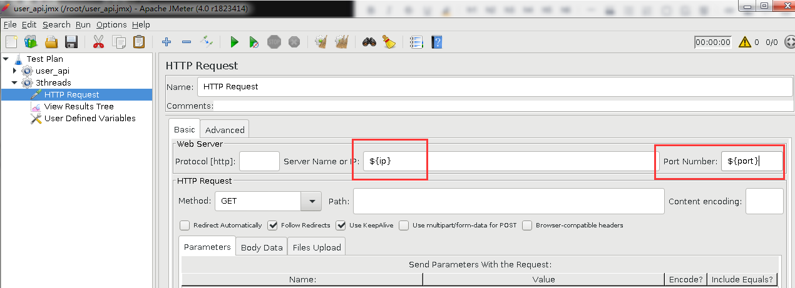Open Search with binoculars icon
This screenshot has height=288, width=795.
[369, 42]
